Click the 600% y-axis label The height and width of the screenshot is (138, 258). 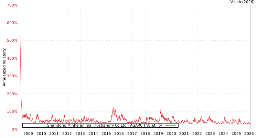tap(12, 23)
